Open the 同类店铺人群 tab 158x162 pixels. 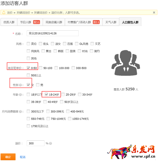(54, 22)
